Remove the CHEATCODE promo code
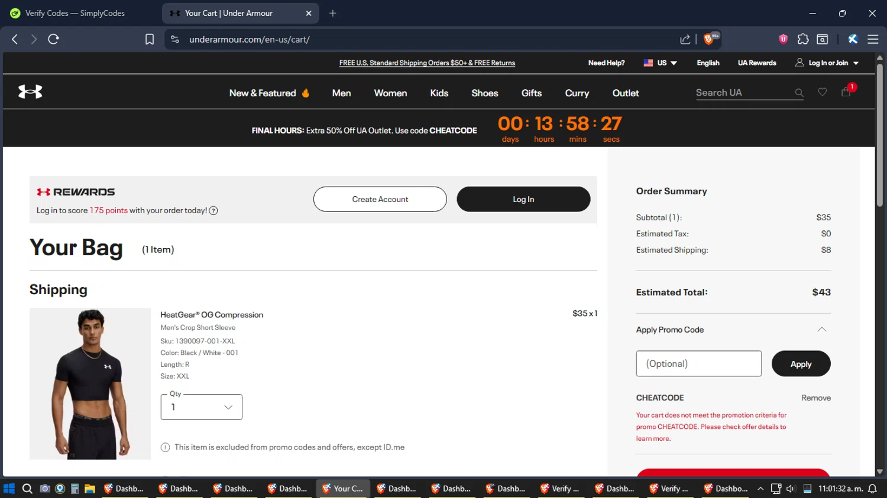 (816, 398)
